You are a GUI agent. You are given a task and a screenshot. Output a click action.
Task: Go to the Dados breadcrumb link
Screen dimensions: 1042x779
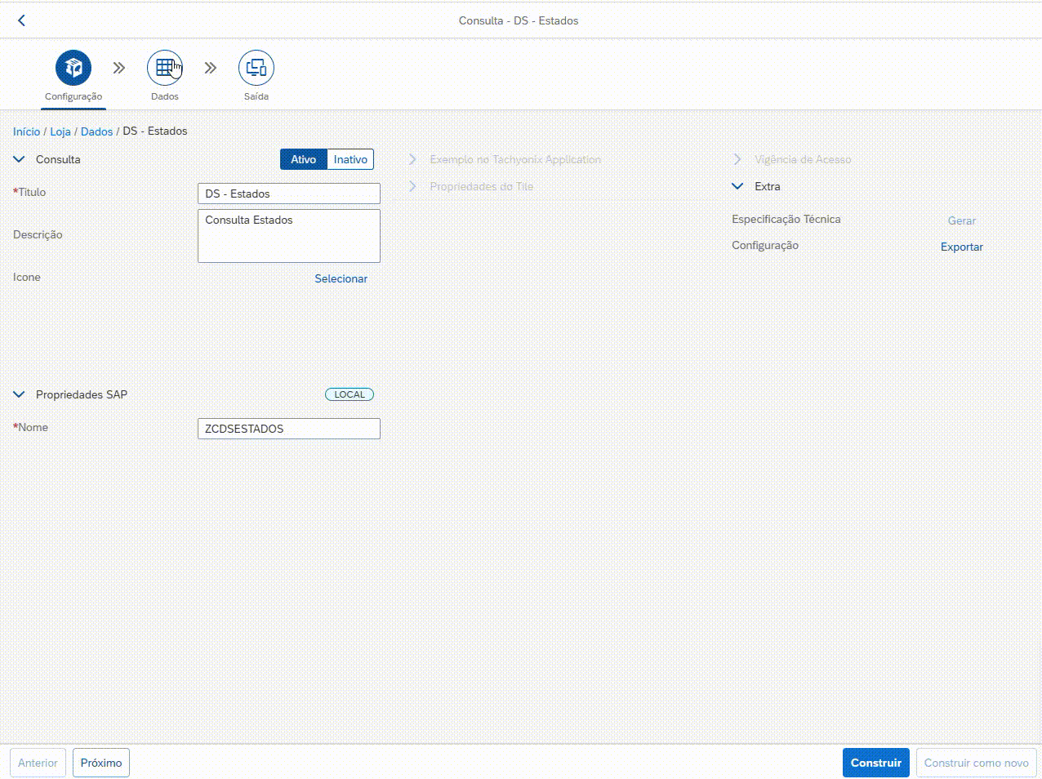[x=96, y=131]
